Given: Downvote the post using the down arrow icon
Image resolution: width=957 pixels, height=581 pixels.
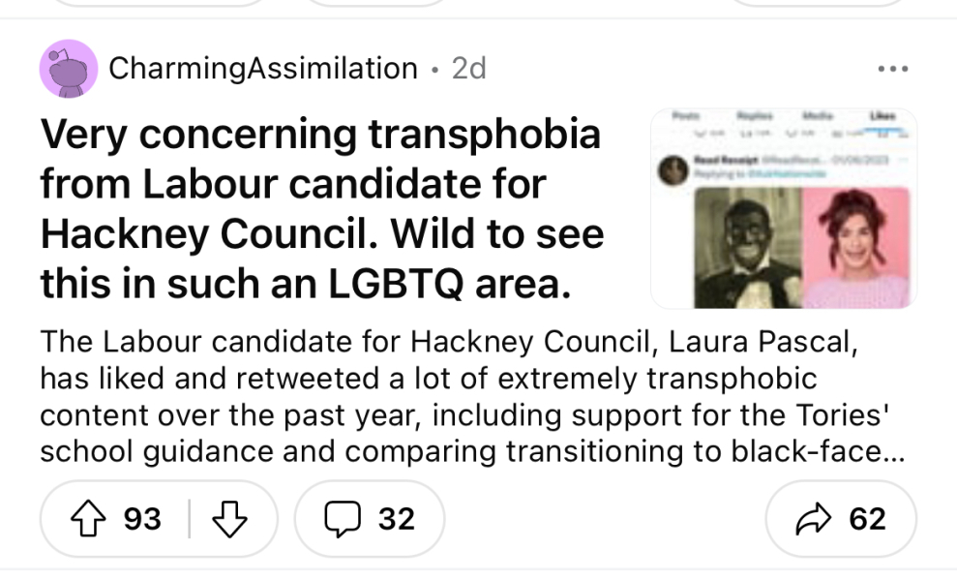Looking at the screenshot, I should tap(231, 519).
